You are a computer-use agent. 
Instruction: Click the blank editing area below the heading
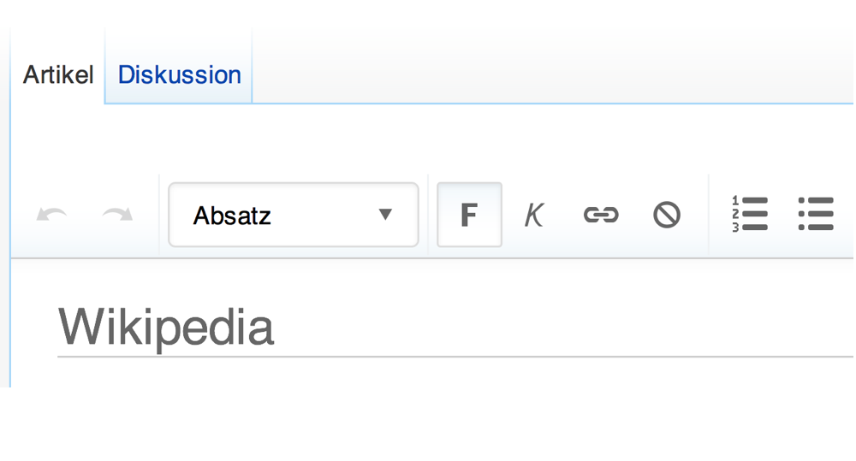(x=431, y=372)
